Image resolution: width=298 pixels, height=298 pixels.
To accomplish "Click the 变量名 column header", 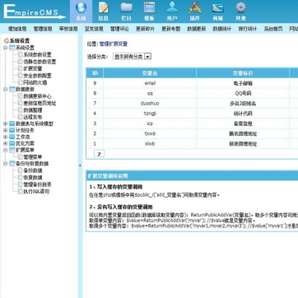I will click(x=150, y=73).
